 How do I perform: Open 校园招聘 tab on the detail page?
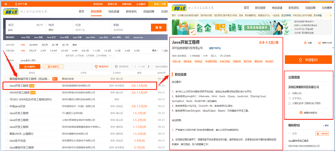310,8
